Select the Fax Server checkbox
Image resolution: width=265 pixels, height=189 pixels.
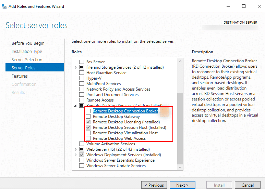tap(82, 62)
